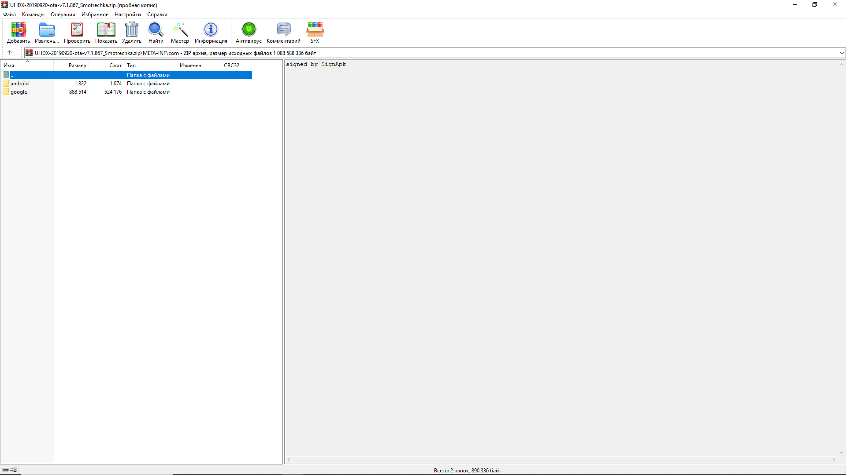Open the Файл menu
Viewport: 846px width, 475px height.
(x=9, y=15)
